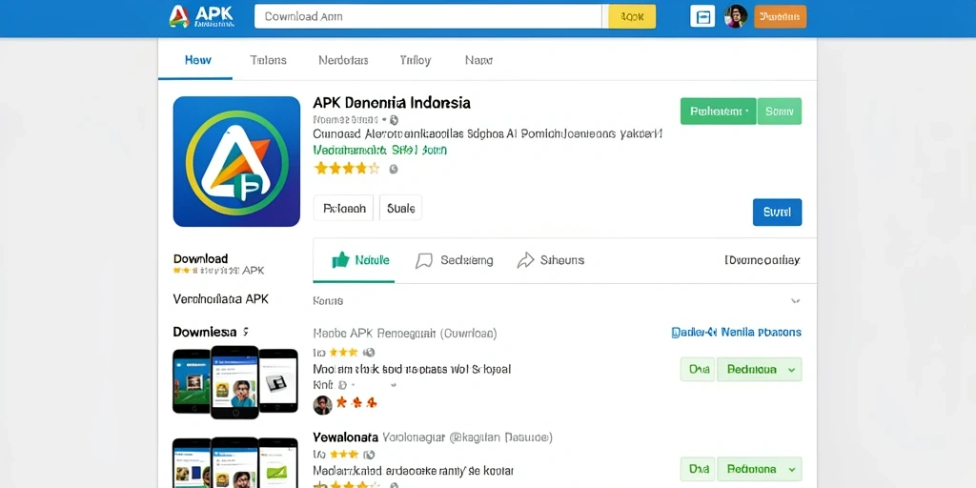976x488 pixels.
Task: Click the grey info icon beside stars
Action: (x=394, y=169)
